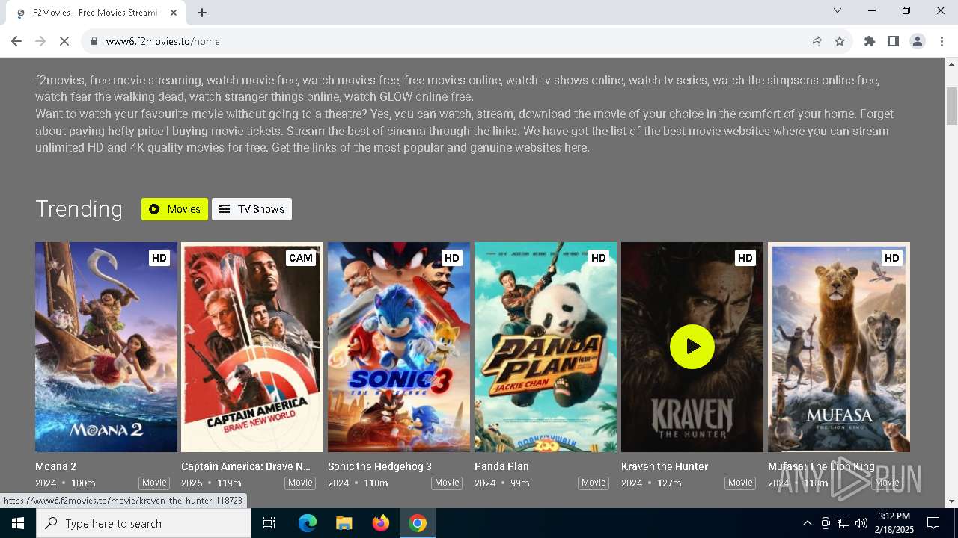Viewport: 958px width, 538px height.
Task: Click the Movie tag under Panda Plan
Action: click(594, 483)
